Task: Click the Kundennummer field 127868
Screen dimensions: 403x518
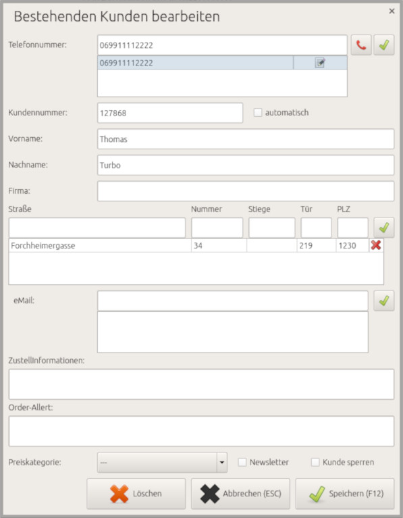Action: pos(170,113)
